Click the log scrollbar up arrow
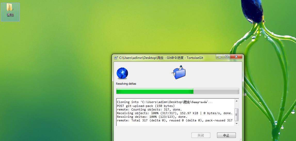 click(237, 101)
